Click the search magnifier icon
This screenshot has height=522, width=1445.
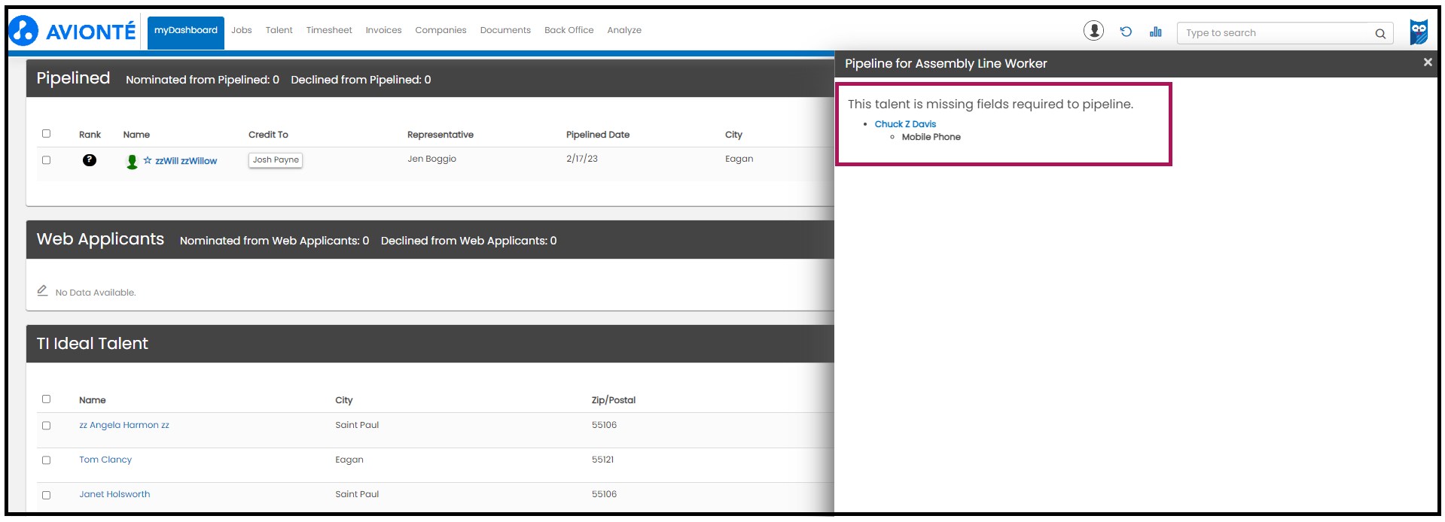click(1380, 33)
